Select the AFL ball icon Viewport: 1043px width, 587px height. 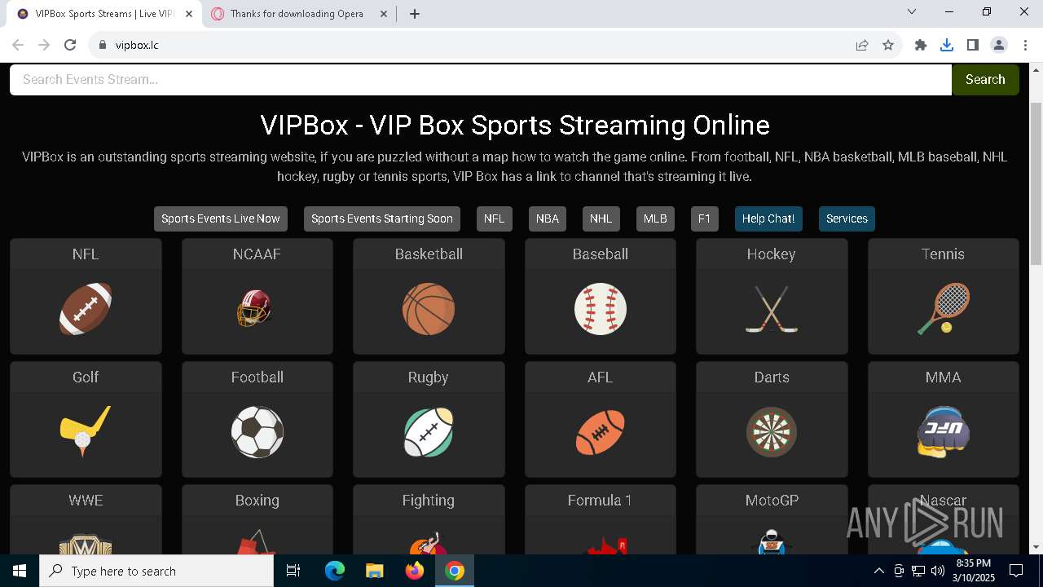(601, 432)
